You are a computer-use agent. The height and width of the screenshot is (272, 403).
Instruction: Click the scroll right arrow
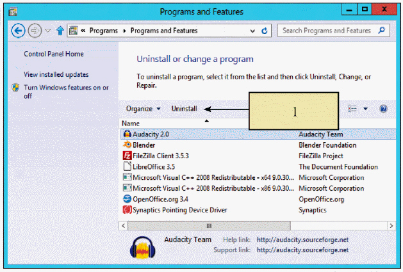click(391, 226)
